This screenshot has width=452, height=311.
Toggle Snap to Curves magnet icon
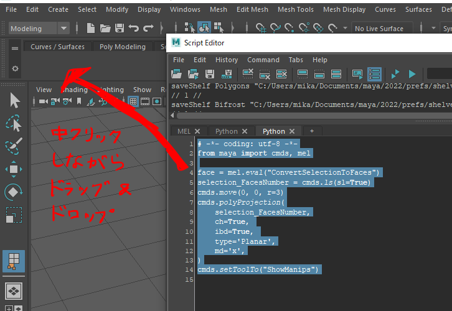click(x=275, y=28)
